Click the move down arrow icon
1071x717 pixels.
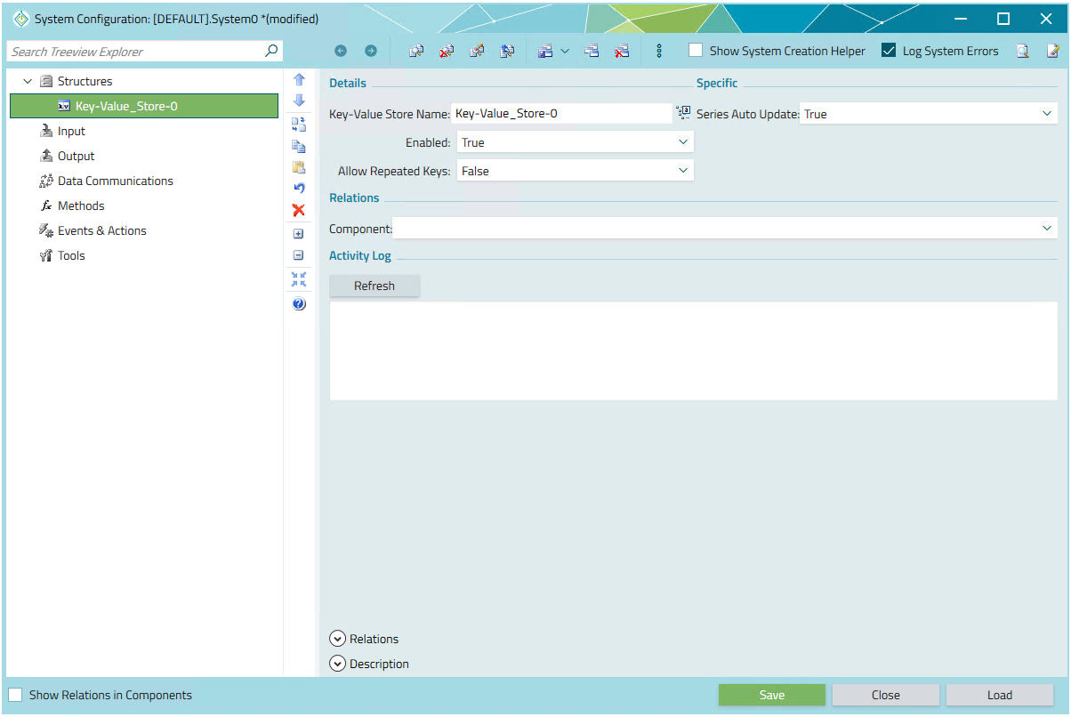(299, 101)
